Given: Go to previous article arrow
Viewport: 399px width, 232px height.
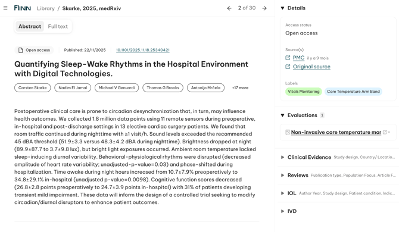Looking at the screenshot, I should 229,8.
